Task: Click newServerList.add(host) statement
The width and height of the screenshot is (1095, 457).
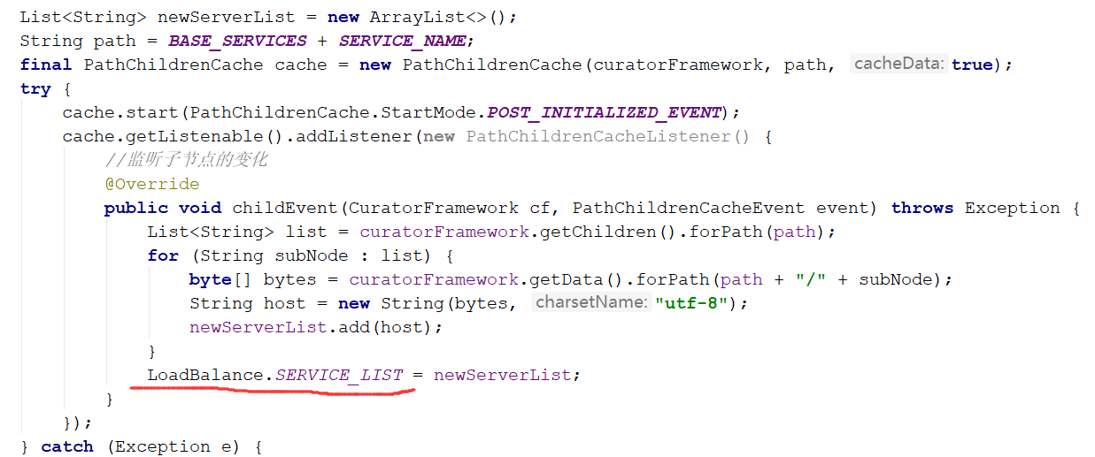Action: (x=316, y=327)
